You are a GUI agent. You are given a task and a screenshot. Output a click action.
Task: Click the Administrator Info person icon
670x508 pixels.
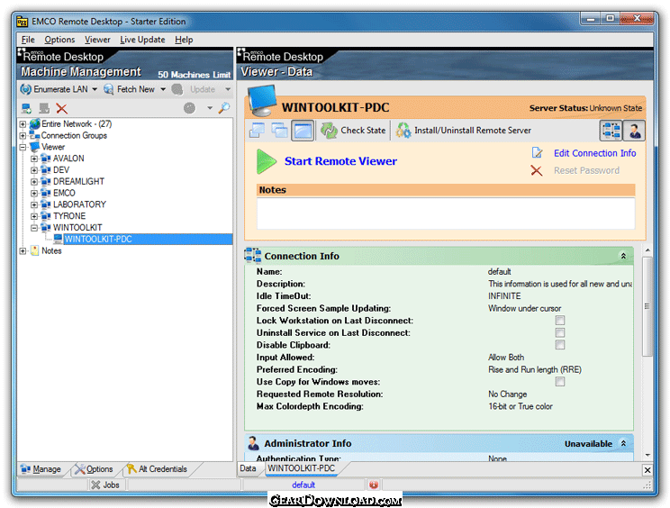pyautogui.click(x=253, y=443)
